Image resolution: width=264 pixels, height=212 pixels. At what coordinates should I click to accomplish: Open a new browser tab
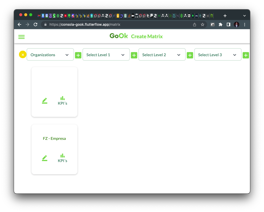click(225, 16)
